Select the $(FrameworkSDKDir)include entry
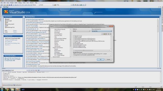Viewport: 163px width, 91px height. point(79,48)
